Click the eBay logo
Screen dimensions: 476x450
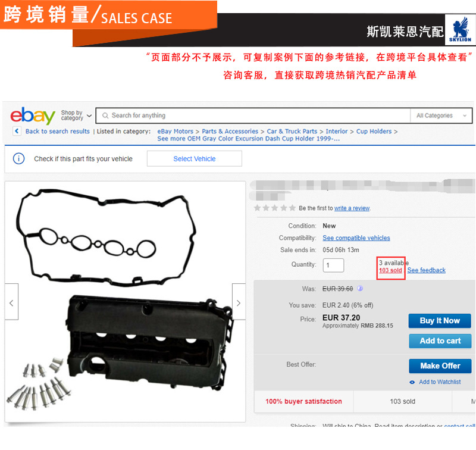[x=33, y=115]
